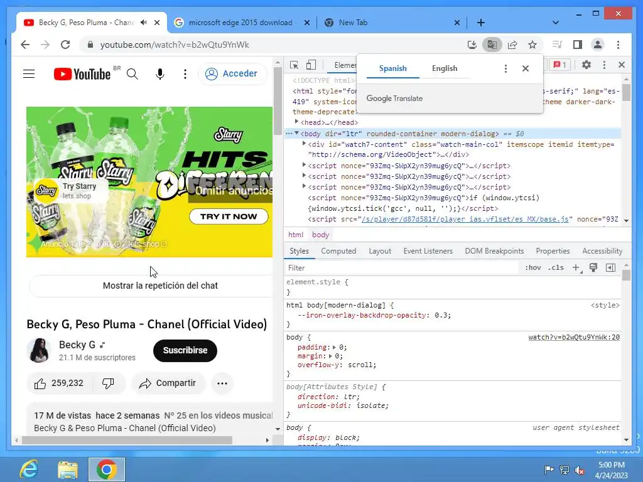643x482 pixels.
Task: Switch to microsoft edge 2015 download tab
Action: tap(240, 23)
